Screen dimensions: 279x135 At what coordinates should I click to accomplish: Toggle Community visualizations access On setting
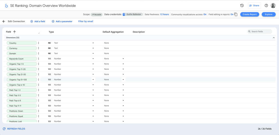[x=205, y=14]
